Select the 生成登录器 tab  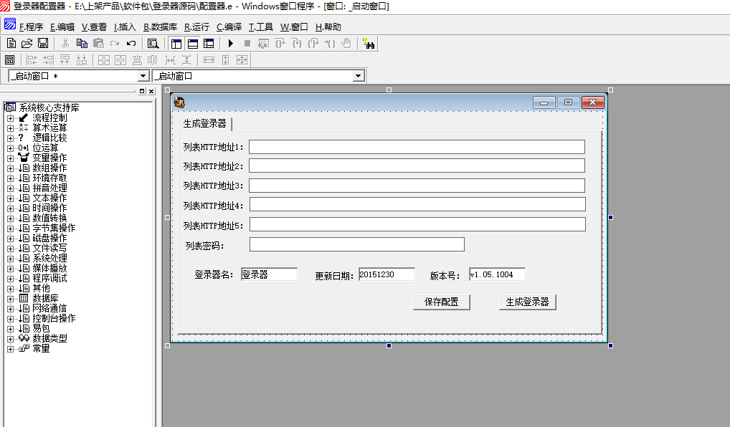(205, 123)
